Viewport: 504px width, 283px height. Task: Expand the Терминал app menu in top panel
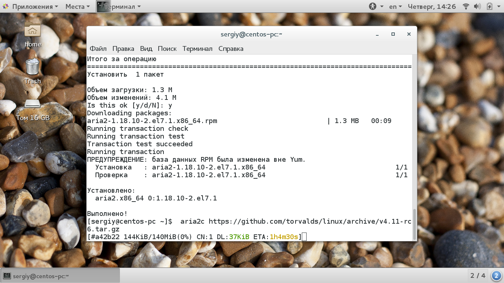pyautogui.click(x=122, y=7)
